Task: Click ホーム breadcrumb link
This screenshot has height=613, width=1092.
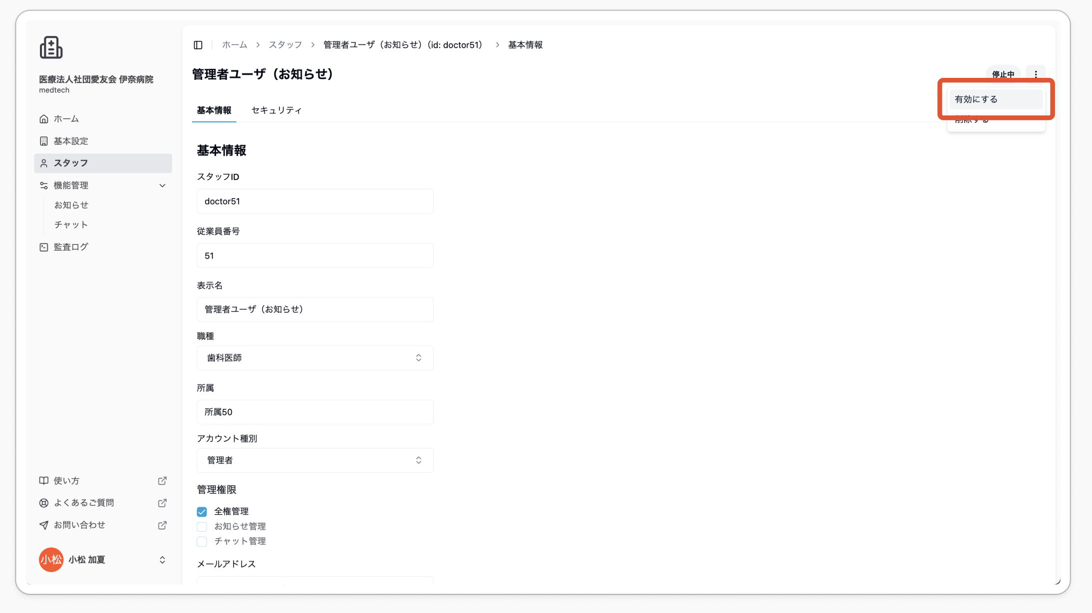Action: [235, 45]
